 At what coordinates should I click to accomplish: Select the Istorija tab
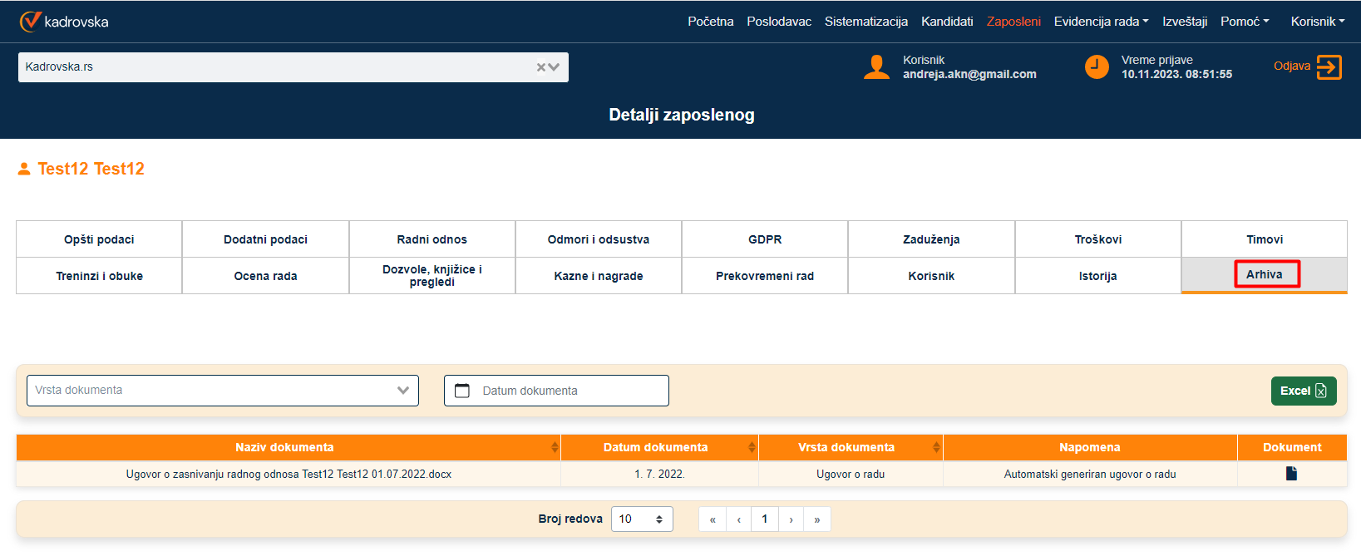(x=1097, y=276)
